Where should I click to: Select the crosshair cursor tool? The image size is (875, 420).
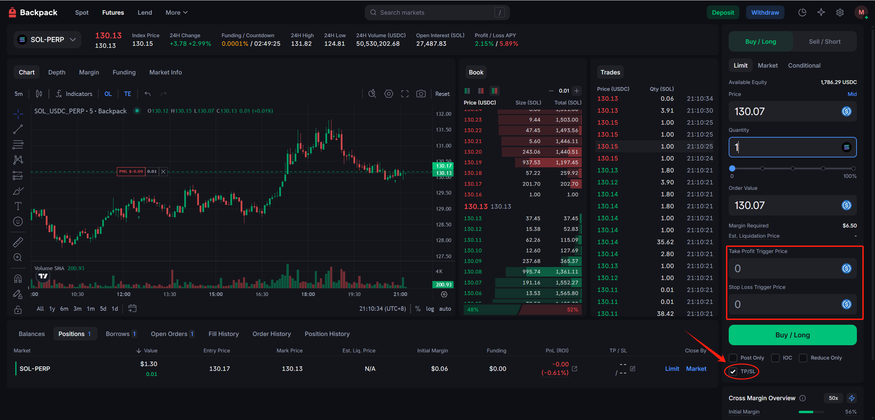pyautogui.click(x=18, y=114)
